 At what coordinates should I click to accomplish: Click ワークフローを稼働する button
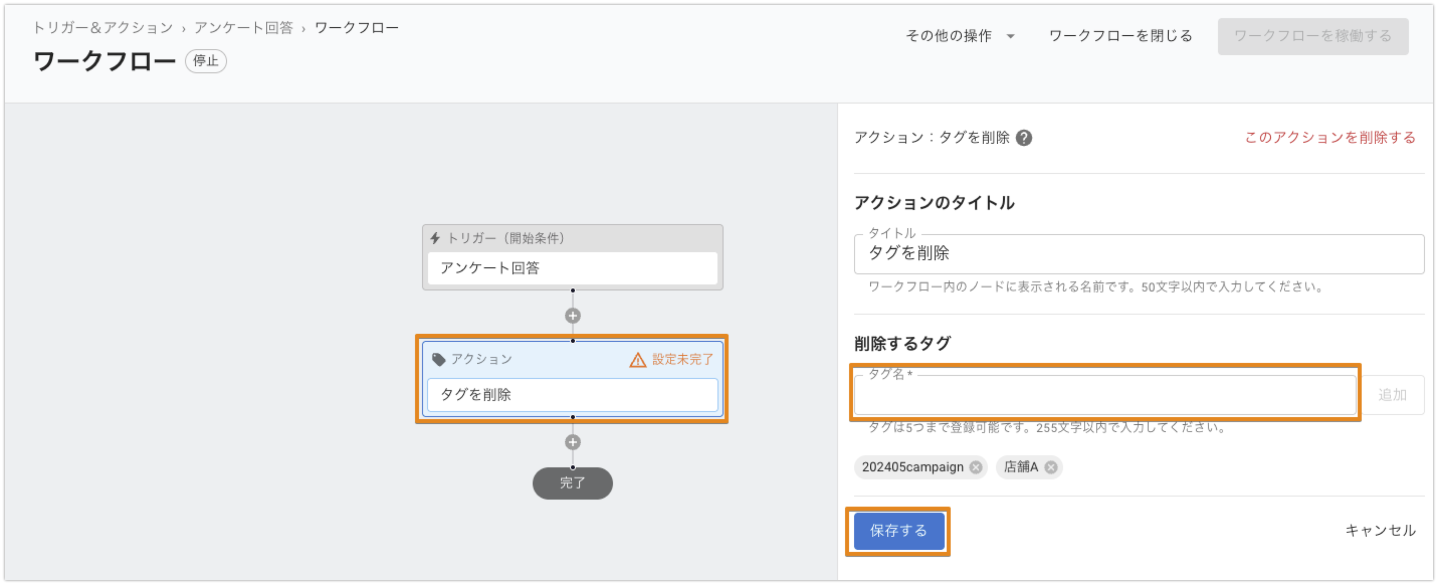point(1312,36)
